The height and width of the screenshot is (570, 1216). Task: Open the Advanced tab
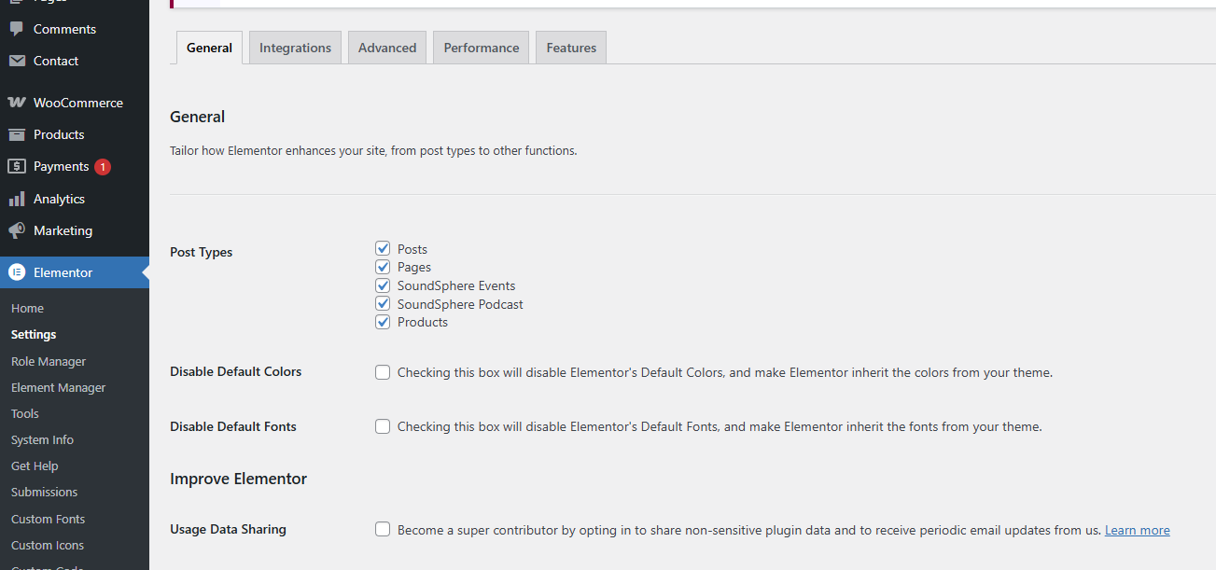[387, 48]
